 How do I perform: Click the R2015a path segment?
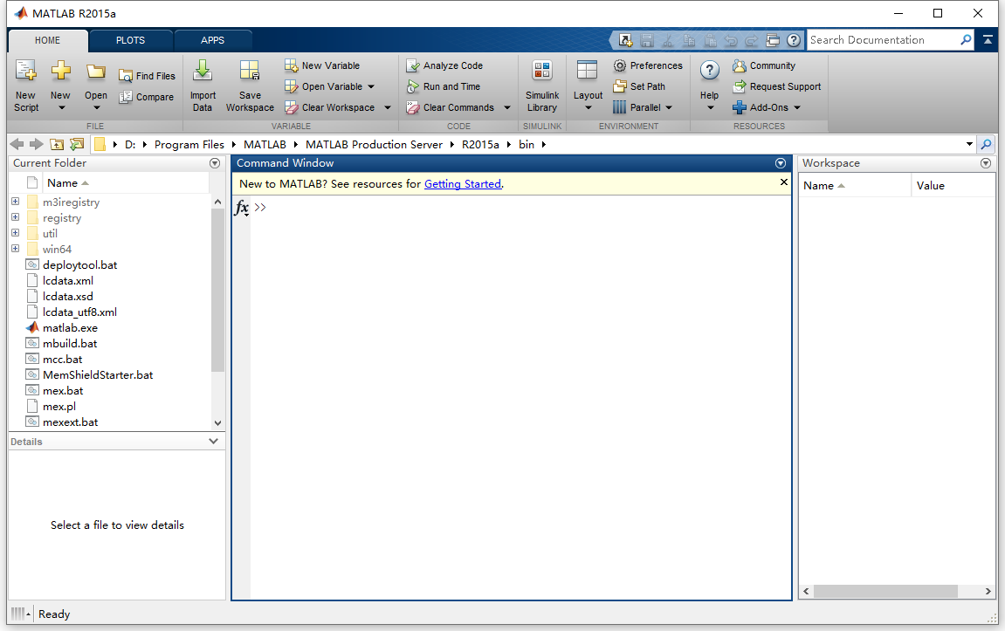480,144
